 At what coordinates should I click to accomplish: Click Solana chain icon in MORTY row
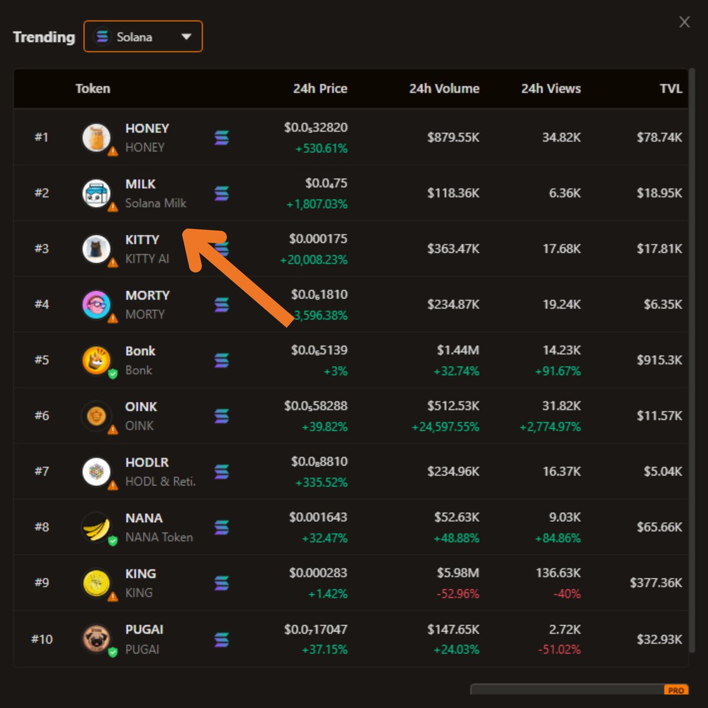[222, 304]
